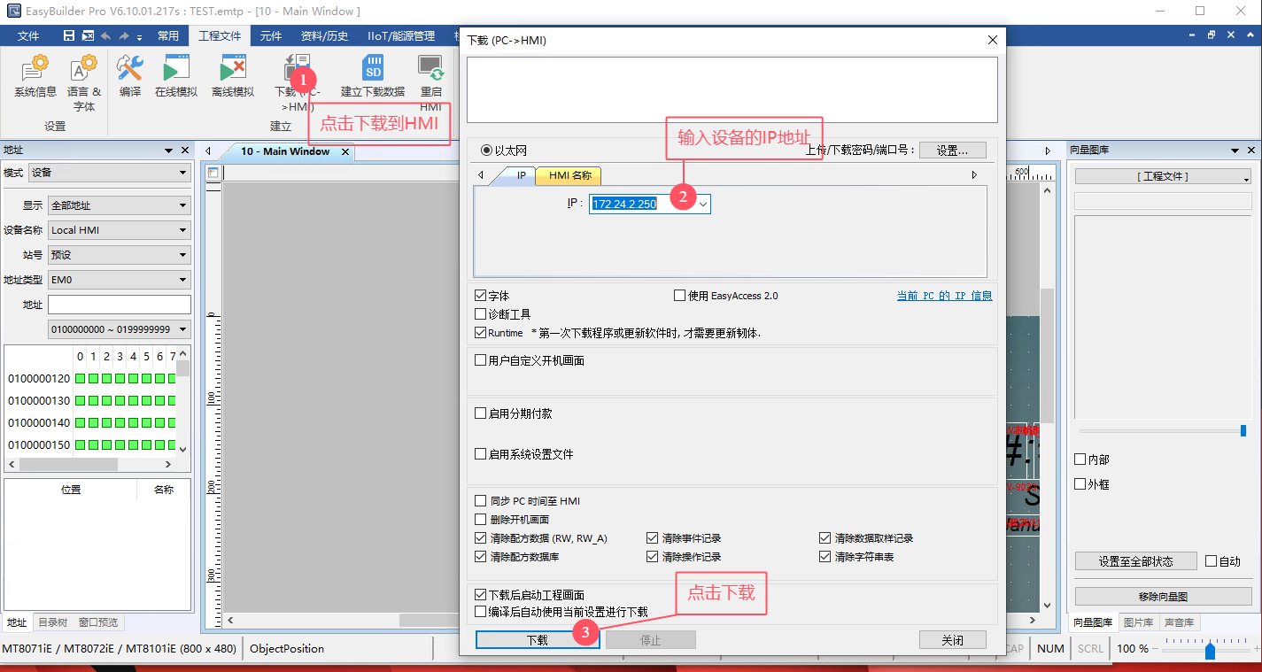Screen dimensions: 1262x672
Task: Select the 以太网 (Ethernet) radio button
Action: (x=486, y=151)
